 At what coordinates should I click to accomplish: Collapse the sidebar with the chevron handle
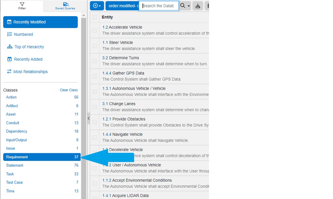pos(89,118)
